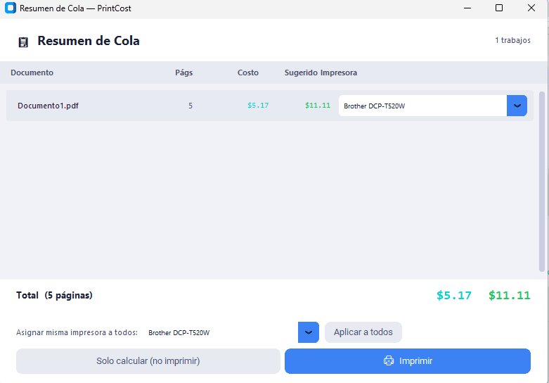This screenshot has width=549, height=383.
Task: Click the Págs column header
Action: click(x=183, y=73)
